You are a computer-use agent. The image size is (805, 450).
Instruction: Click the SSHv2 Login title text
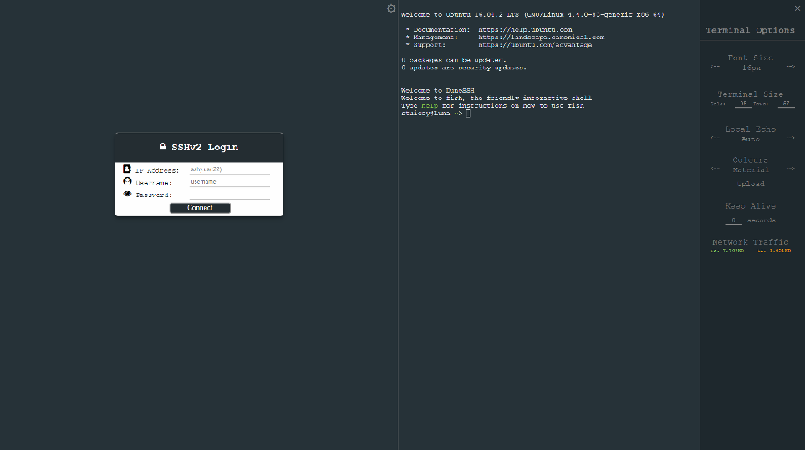205,147
